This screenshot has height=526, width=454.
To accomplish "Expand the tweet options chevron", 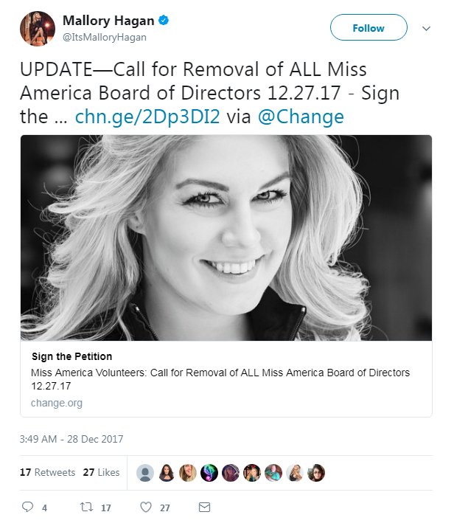I will pos(426,29).
